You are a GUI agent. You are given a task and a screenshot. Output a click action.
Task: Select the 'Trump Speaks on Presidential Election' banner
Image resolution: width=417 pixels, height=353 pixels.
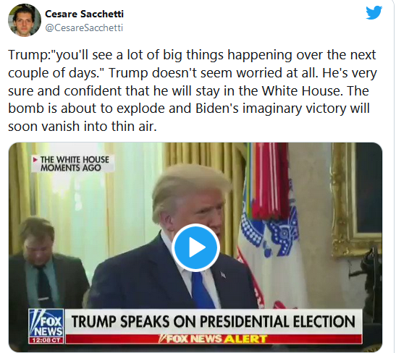point(214,321)
